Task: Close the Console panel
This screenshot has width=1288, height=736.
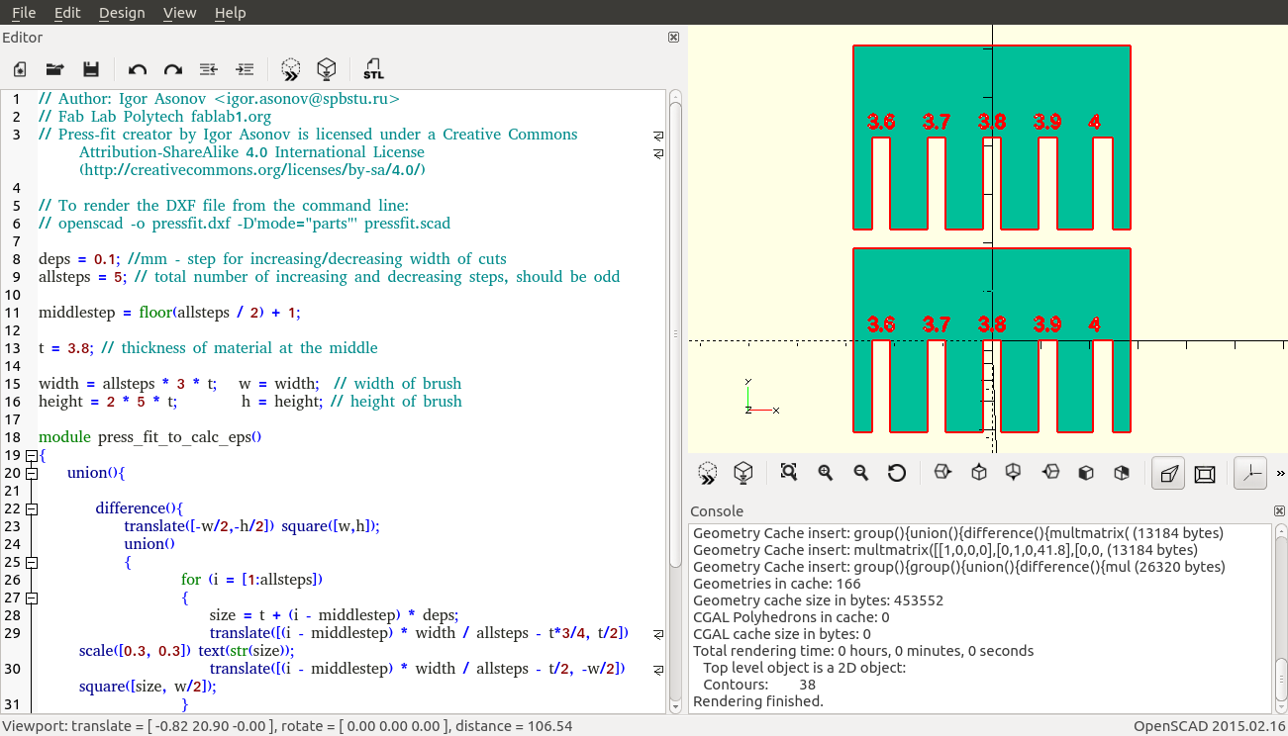Action: (x=1279, y=511)
